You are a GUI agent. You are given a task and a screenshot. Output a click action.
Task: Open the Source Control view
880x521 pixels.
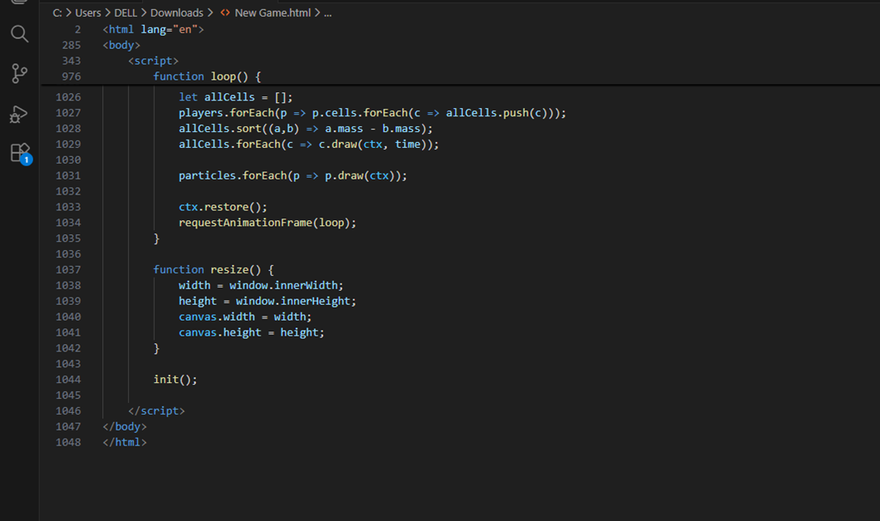point(19,74)
